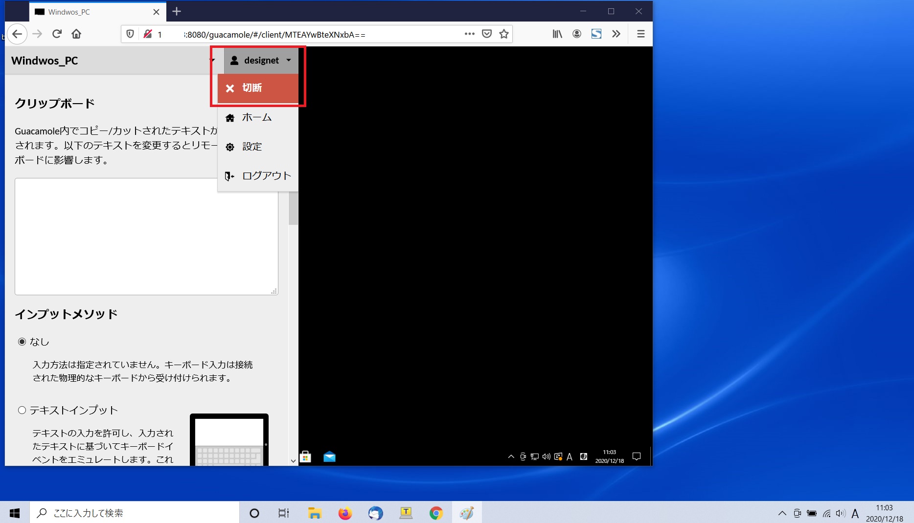Choose ログアウト to log out
Screen dimensions: 914x523
[x=258, y=175]
